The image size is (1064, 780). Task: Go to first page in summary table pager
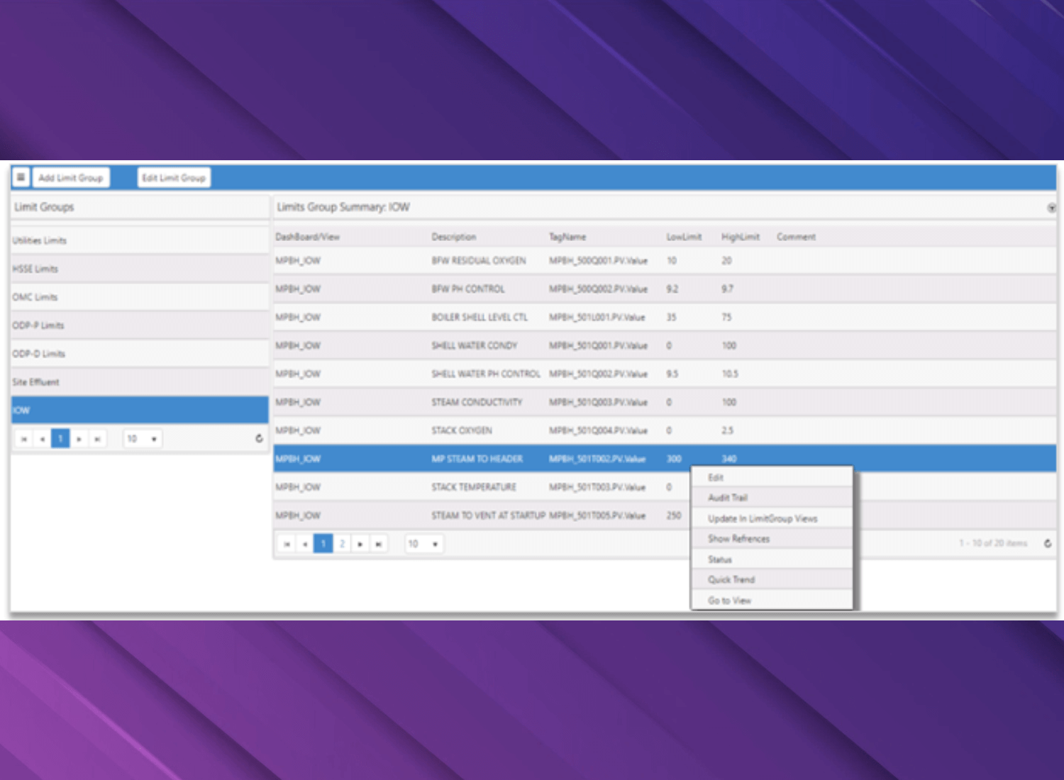[x=287, y=544]
